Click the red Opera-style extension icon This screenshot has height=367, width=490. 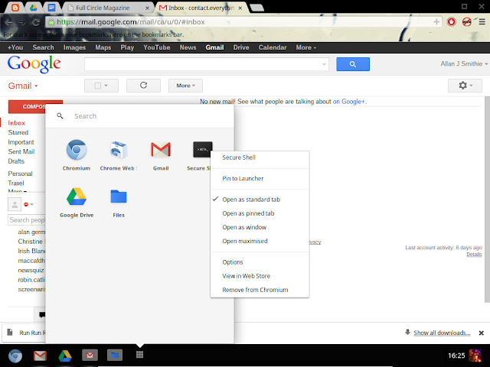click(x=451, y=22)
